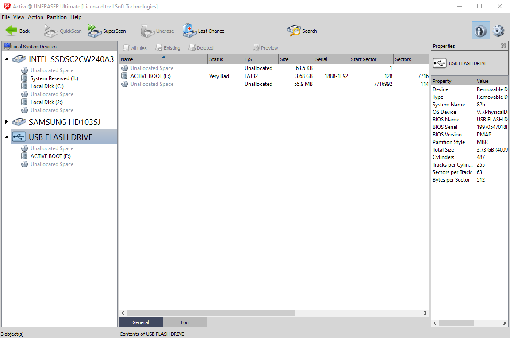Select System Reserved (1:) partition
510x338 pixels.
click(x=54, y=78)
